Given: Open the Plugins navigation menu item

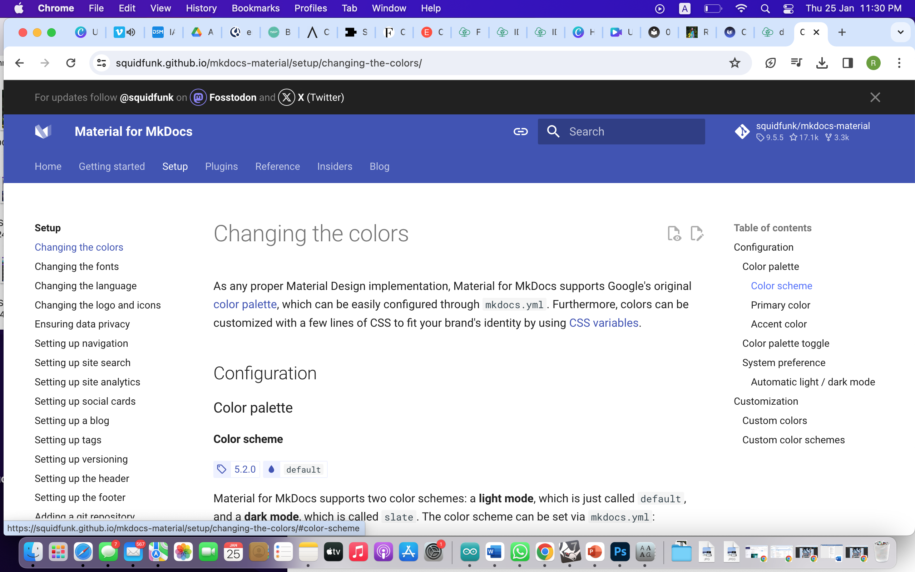Looking at the screenshot, I should (x=221, y=166).
